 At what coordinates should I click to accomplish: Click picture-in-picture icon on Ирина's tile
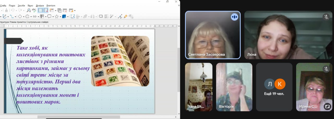point(327,106)
